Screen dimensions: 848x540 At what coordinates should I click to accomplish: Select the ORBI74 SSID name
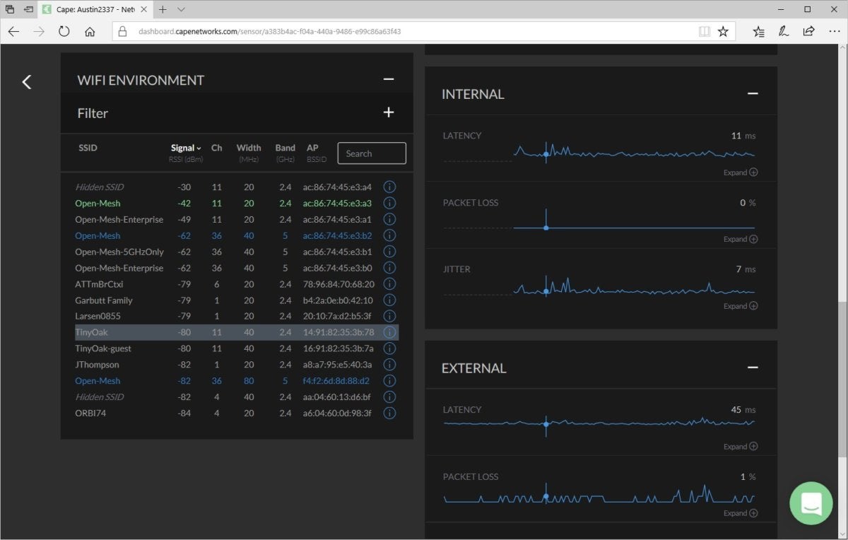point(90,413)
